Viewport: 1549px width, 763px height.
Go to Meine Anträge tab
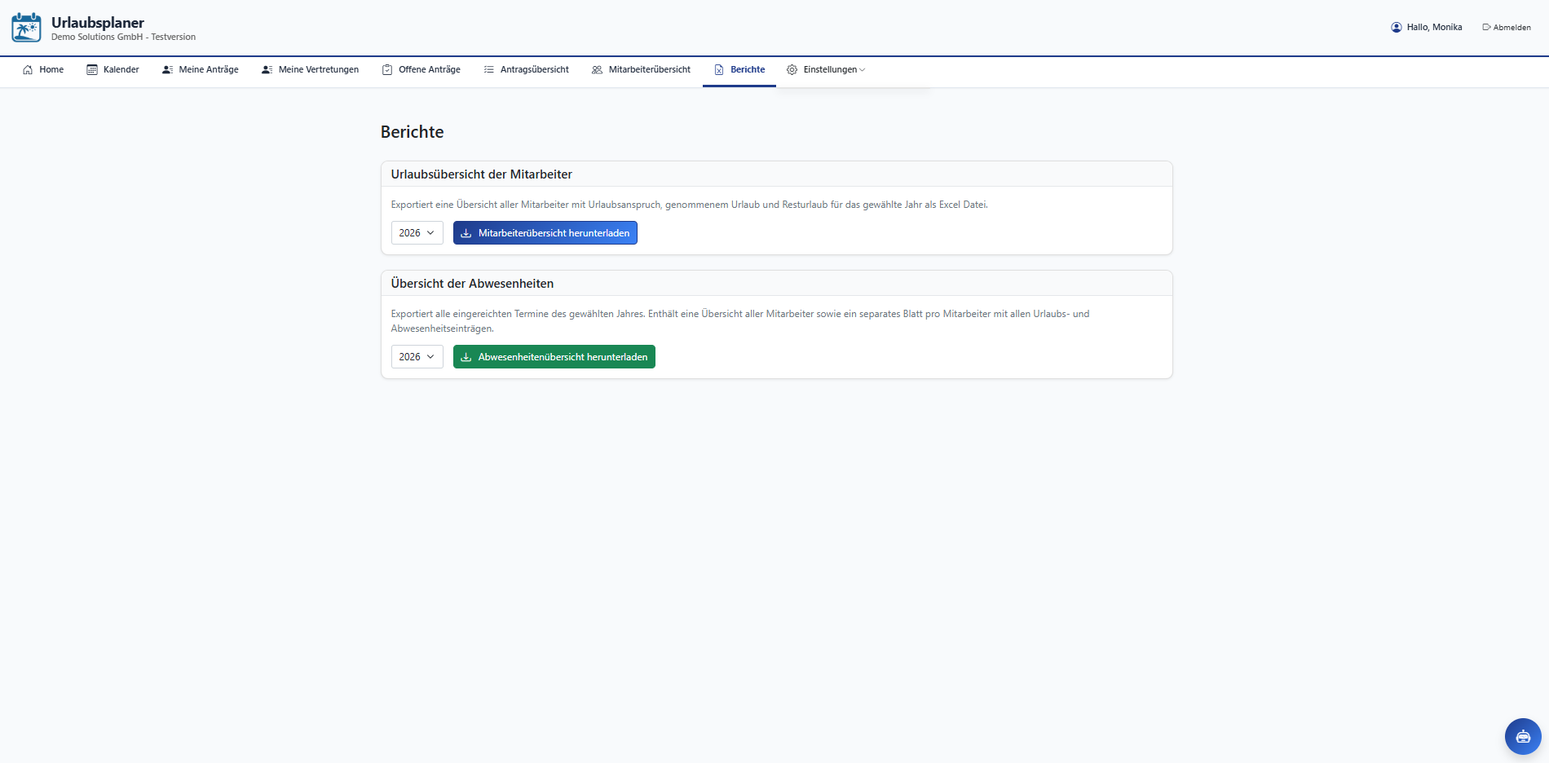click(201, 69)
